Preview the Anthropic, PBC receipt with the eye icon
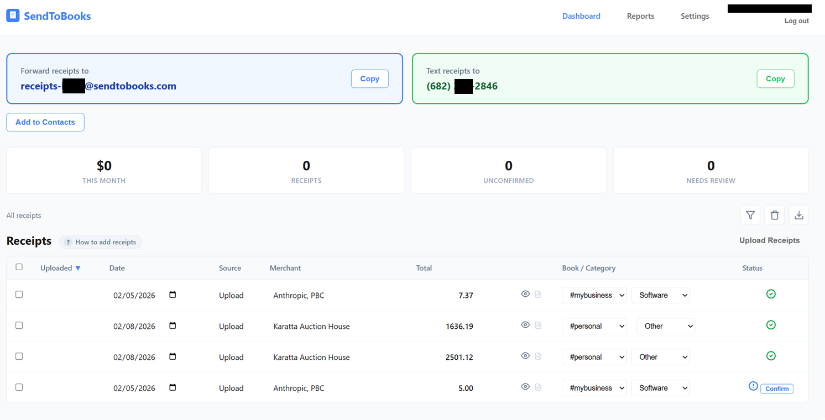 [525, 293]
